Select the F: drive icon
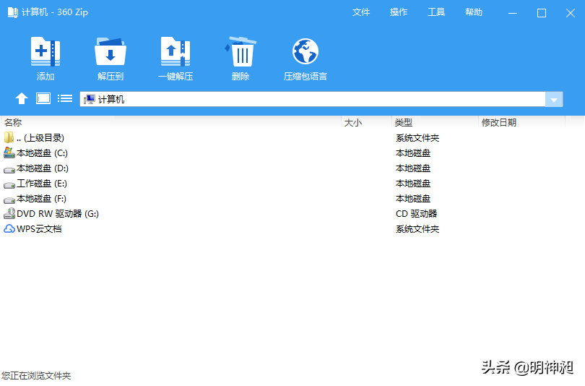This screenshot has width=585, height=386. pos(9,200)
